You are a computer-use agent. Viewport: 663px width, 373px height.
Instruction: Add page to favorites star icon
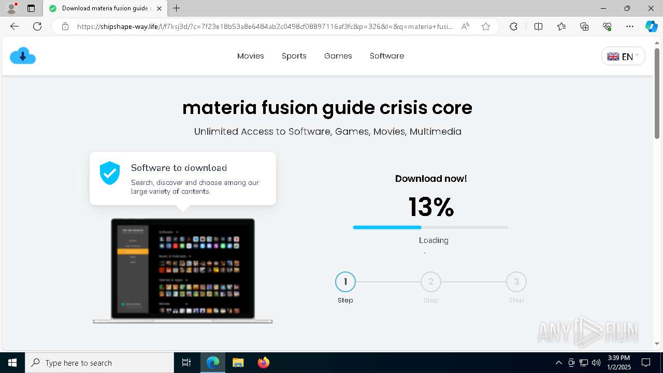486,26
